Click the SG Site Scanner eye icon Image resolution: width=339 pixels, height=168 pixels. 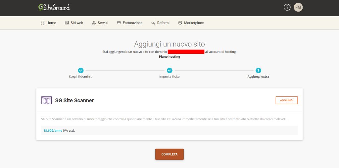point(46,100)
